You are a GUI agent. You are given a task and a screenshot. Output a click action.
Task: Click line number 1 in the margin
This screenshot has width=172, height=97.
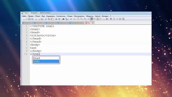coord(27,26)
